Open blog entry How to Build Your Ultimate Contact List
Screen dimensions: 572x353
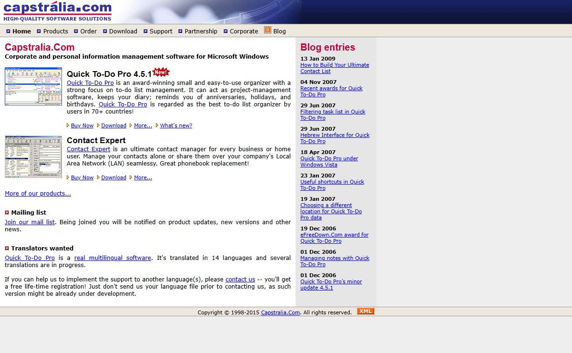335,68
